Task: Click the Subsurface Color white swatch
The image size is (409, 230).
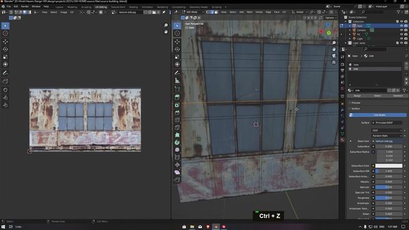Action: click(389, 166)
